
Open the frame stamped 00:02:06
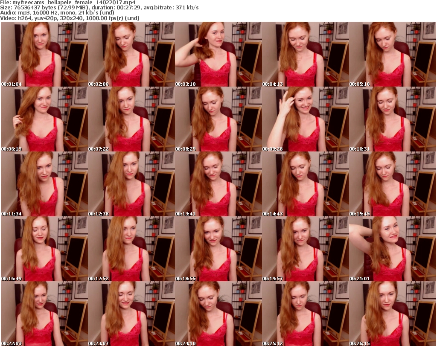pyautogui.click(x=131, y=54)
